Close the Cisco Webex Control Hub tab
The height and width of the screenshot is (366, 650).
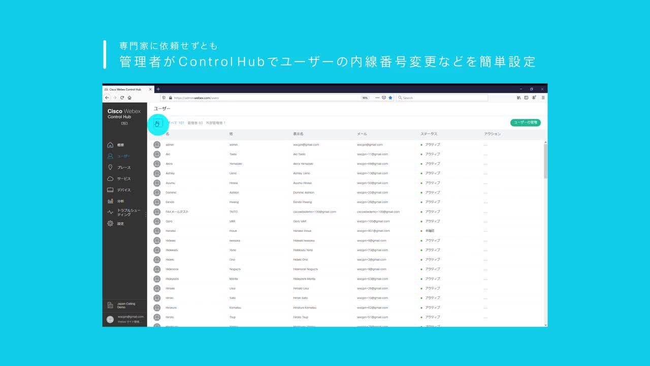click(150, 89)
